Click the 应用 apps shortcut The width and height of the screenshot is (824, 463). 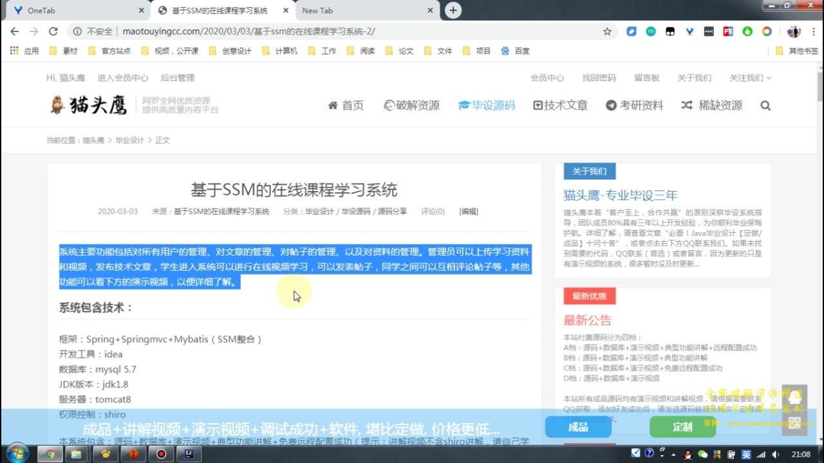point(24,51)
